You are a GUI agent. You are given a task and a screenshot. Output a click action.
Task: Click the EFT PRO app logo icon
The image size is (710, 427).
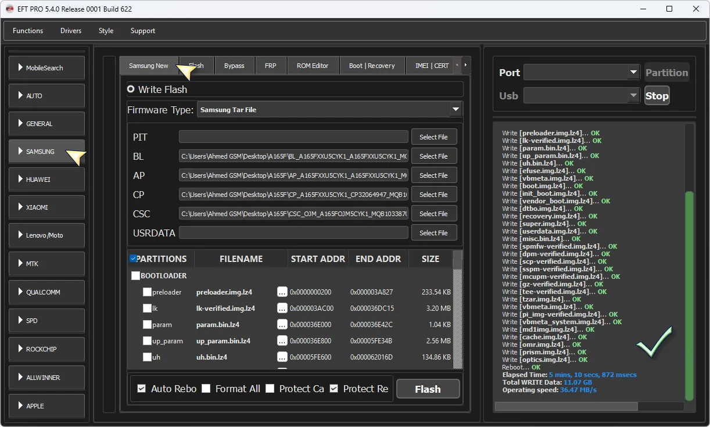pos(10,9)
